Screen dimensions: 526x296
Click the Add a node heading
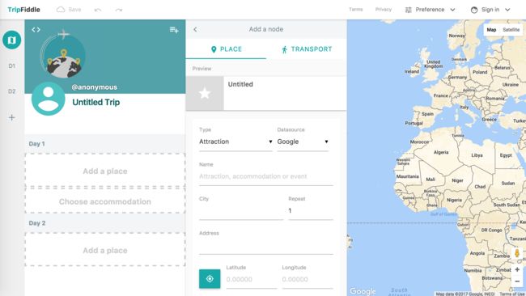(266, 29)
